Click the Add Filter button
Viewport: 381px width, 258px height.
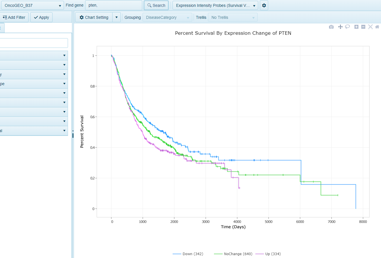(14, 17)
